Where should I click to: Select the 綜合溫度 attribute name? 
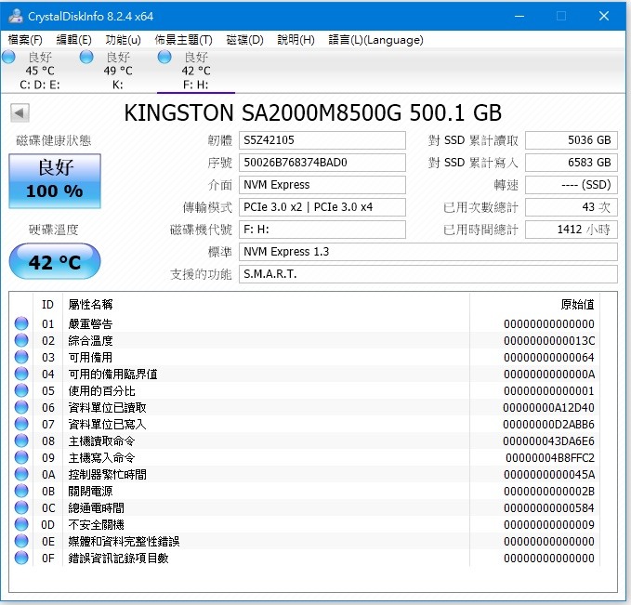point(90,341)
